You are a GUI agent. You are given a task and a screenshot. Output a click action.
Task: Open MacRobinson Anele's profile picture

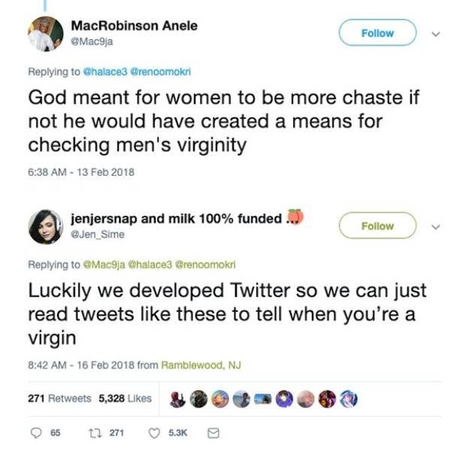(x=44, y=35)
